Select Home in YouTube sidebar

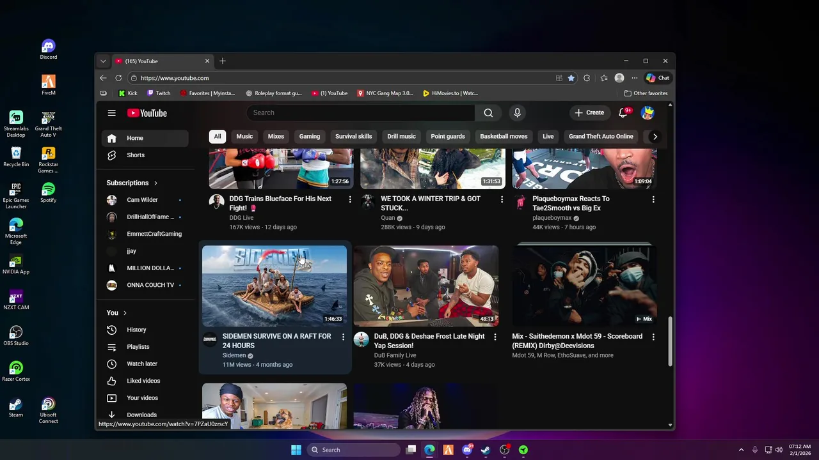[145, 138]
